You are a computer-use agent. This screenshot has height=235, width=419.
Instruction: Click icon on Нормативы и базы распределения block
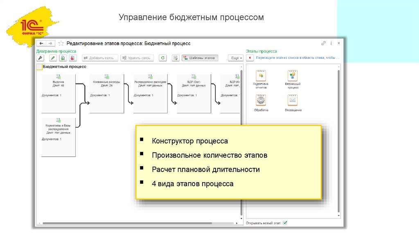58,120
